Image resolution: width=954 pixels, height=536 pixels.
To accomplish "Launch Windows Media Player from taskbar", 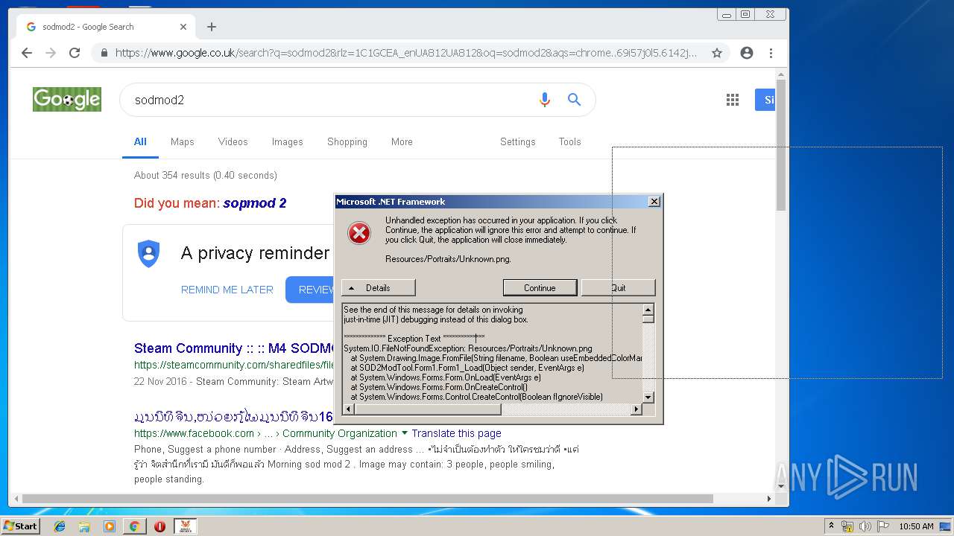I will 110,526.
